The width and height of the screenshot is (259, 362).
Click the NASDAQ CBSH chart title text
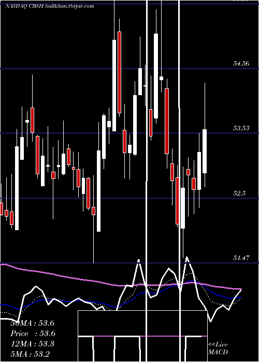50,6
